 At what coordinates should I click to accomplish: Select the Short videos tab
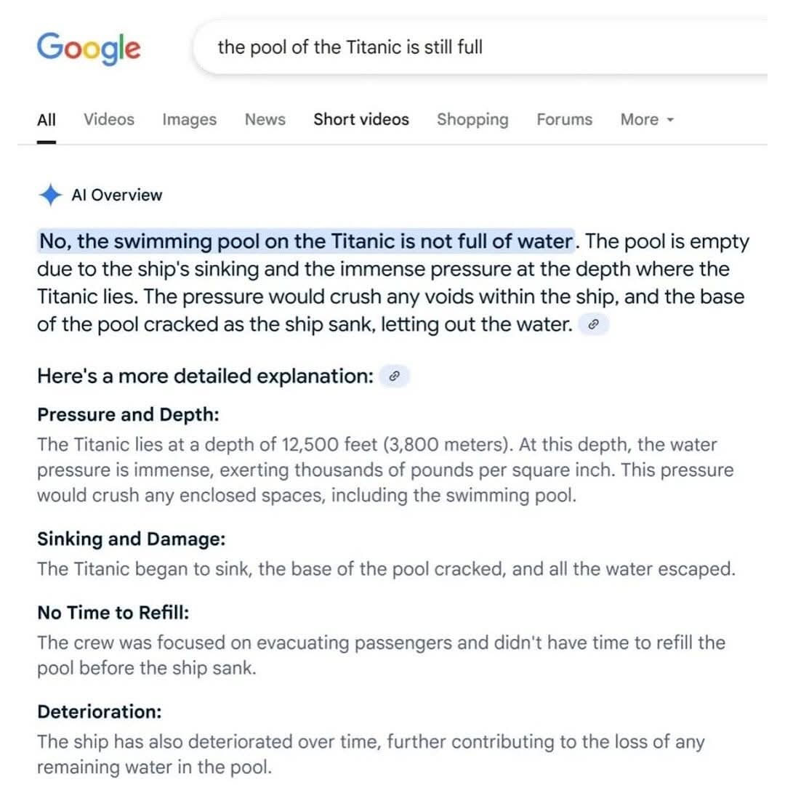click(361, 119)
